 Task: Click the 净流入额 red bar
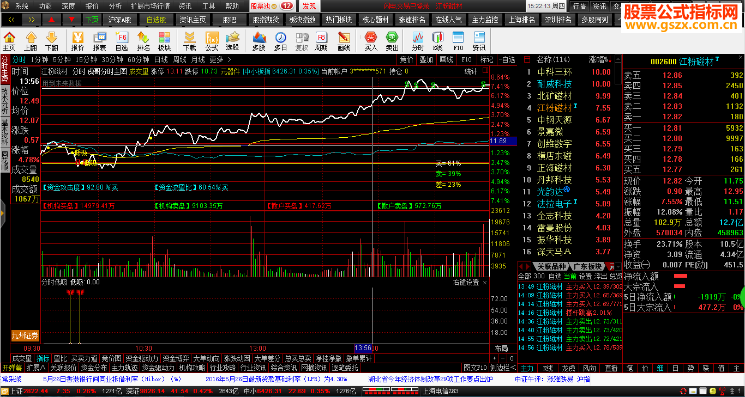click(x=681, y=276)
